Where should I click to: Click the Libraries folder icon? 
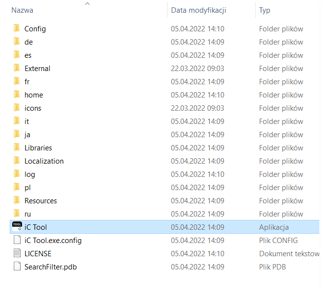click(17, 147)
